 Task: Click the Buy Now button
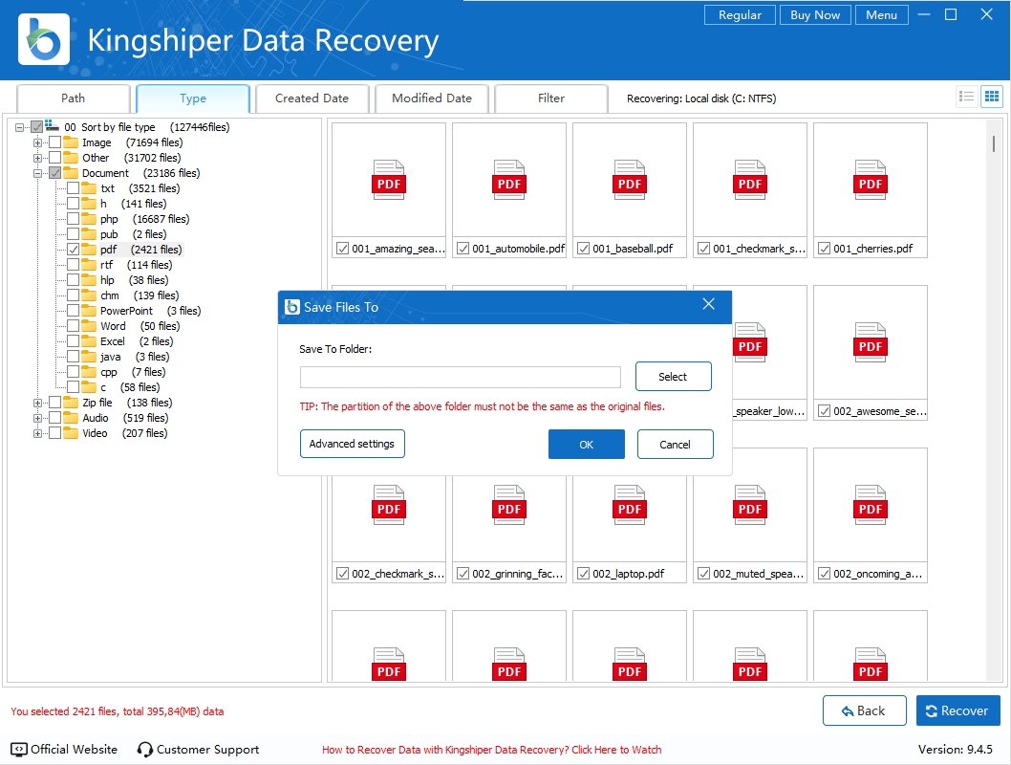point(816,15)
